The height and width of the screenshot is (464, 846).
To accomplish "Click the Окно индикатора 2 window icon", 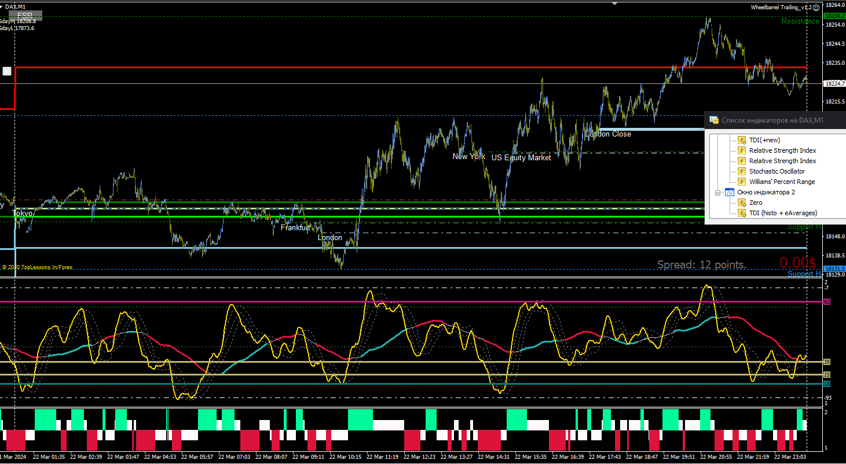I will coord(730,192).
